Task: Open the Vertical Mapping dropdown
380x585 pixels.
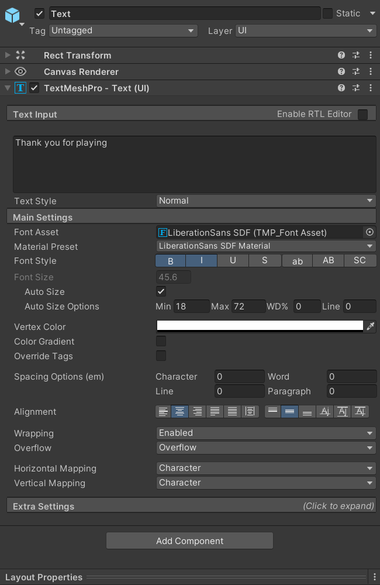Action: click(266, 483)
